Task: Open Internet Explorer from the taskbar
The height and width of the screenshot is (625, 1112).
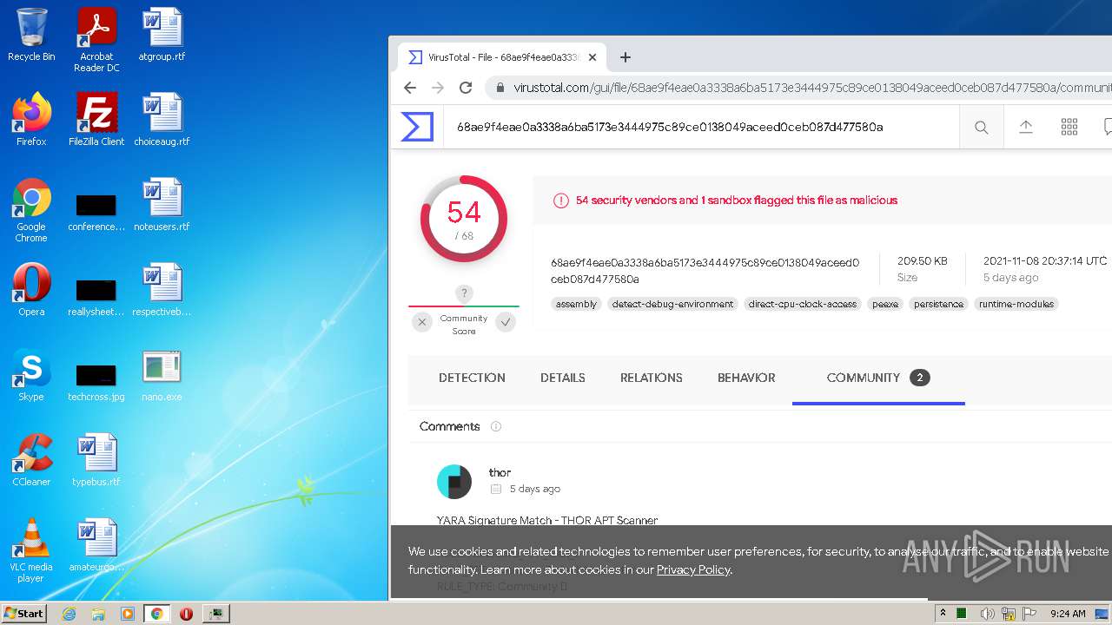Action: (69, 613)
